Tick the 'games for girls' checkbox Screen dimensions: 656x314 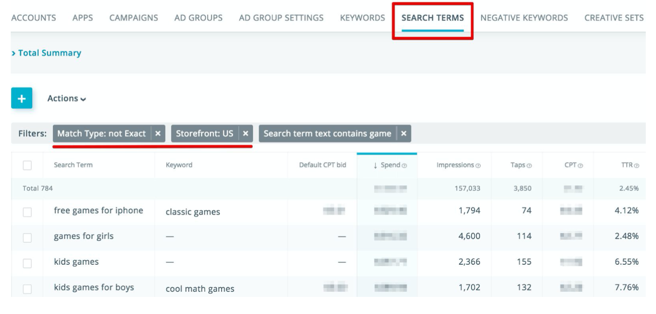[27, 238]
